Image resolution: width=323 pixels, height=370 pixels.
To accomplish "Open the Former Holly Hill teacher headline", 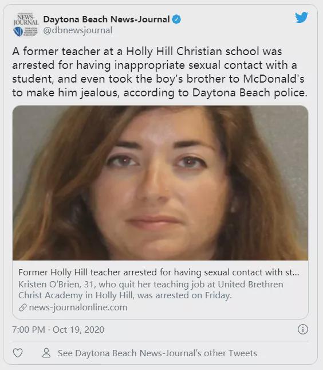I will [x=159, y=272].
